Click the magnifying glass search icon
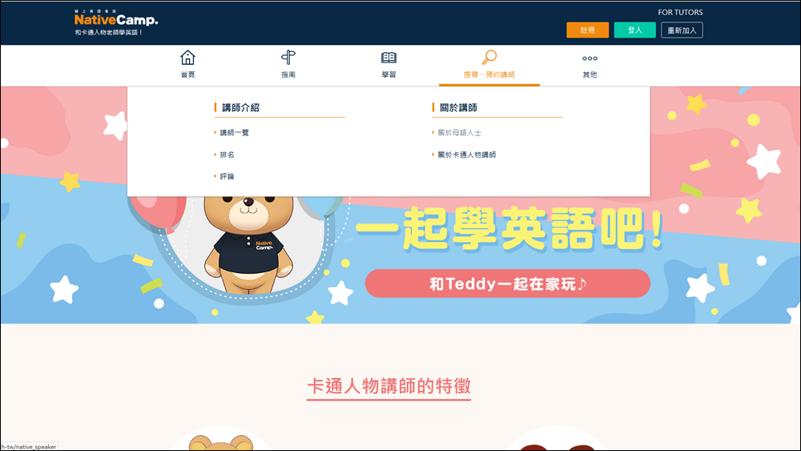 coord(489,57)
